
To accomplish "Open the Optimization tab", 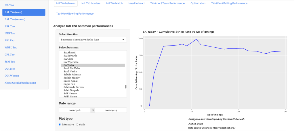I will point(198,3).
